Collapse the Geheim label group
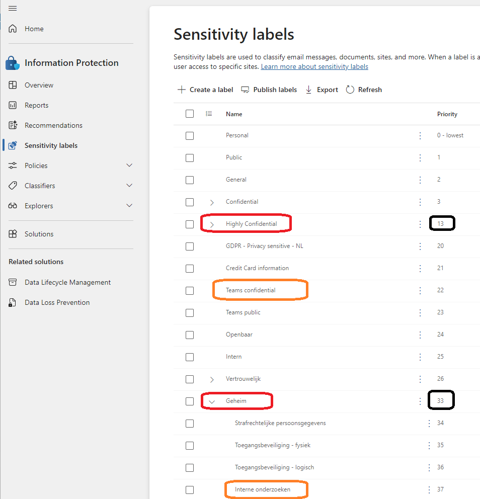The width and height of the screenshot is (480, 499). pyautogui.click(x=212, y=401)
